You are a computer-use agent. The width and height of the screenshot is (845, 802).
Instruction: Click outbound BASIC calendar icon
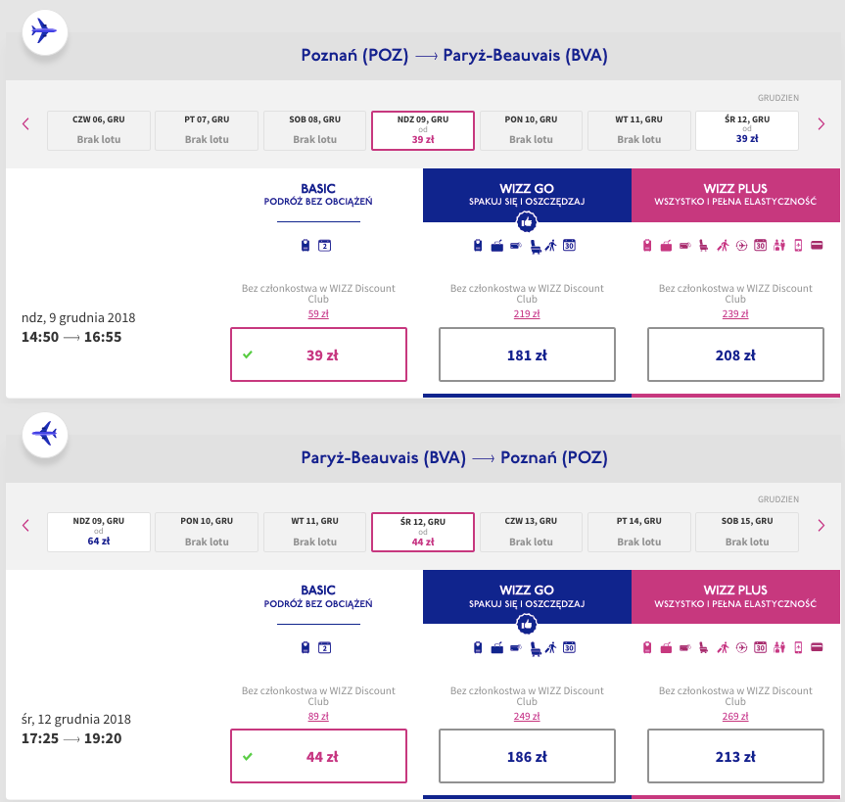[324, 246]
